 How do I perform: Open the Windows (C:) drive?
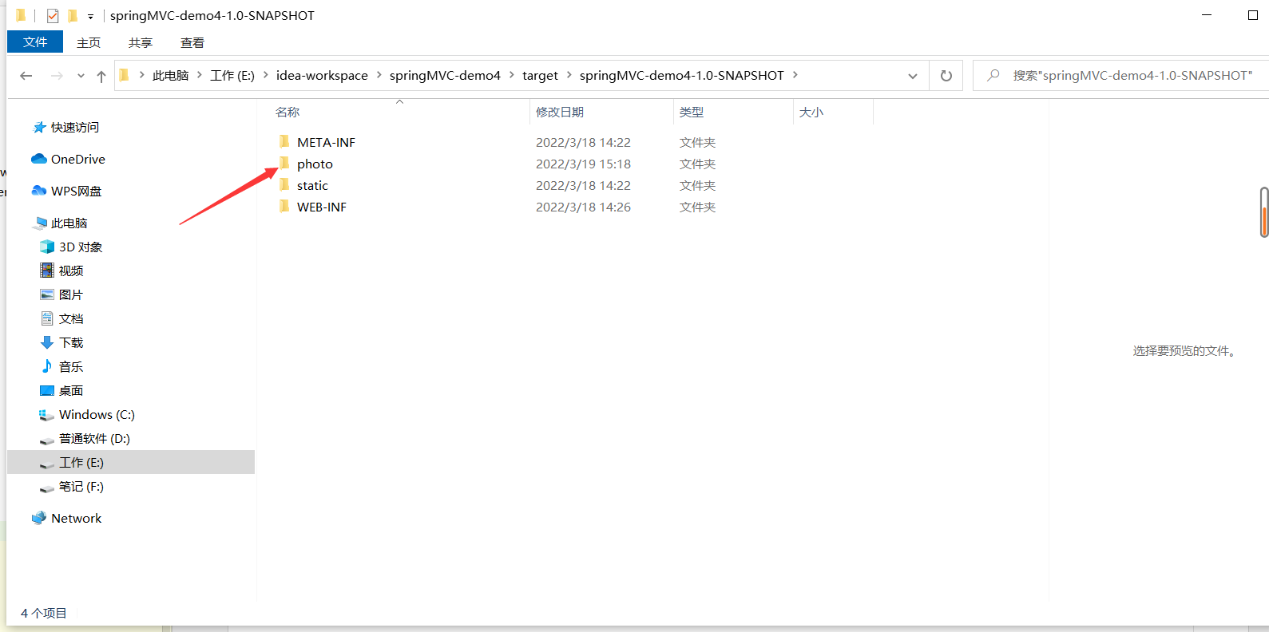coord(97,414)
